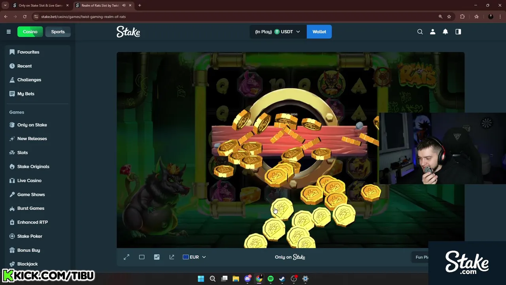Open live stats chart icon
Image resolution: width=506 pixels, height=285 pixels.
(157, 257)
